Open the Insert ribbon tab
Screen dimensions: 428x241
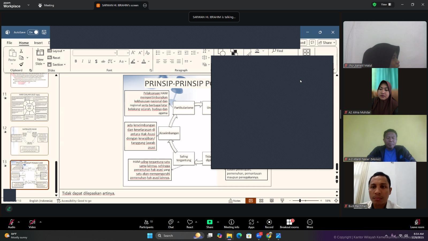point(38,43)
